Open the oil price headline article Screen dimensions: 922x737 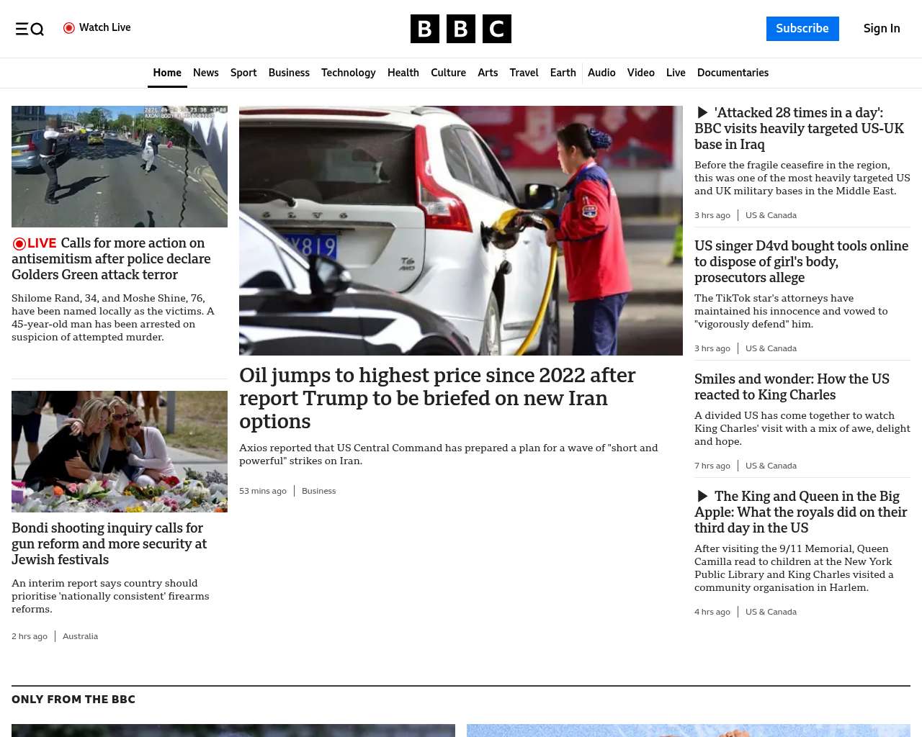tap(437, 398)
